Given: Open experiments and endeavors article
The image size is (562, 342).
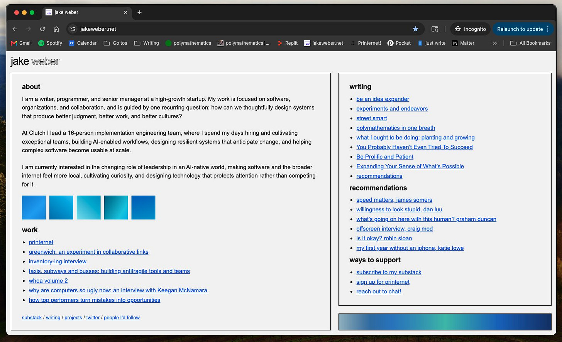Looking at the screenshot, I should [392, 109].
